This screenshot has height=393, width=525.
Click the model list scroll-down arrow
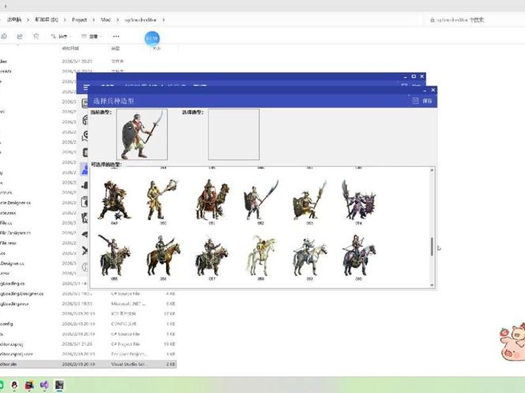432,285
